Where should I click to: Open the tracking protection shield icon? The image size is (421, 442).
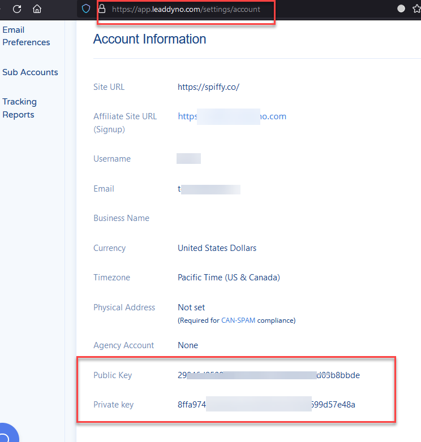click(86, 8)
